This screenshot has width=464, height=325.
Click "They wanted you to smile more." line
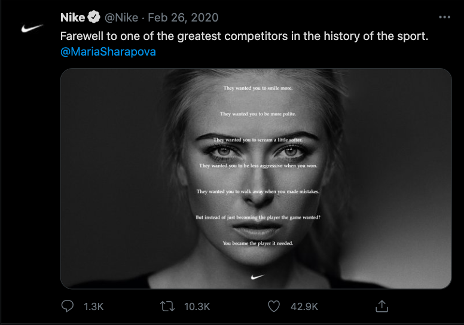[x=258, y=88]
